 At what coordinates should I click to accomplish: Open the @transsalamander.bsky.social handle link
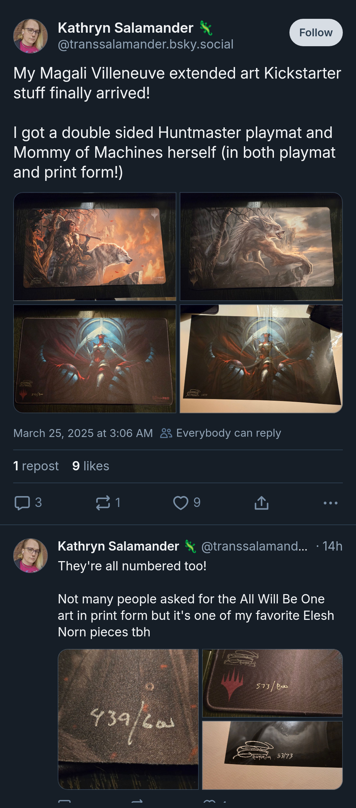(x=146, y=44)
